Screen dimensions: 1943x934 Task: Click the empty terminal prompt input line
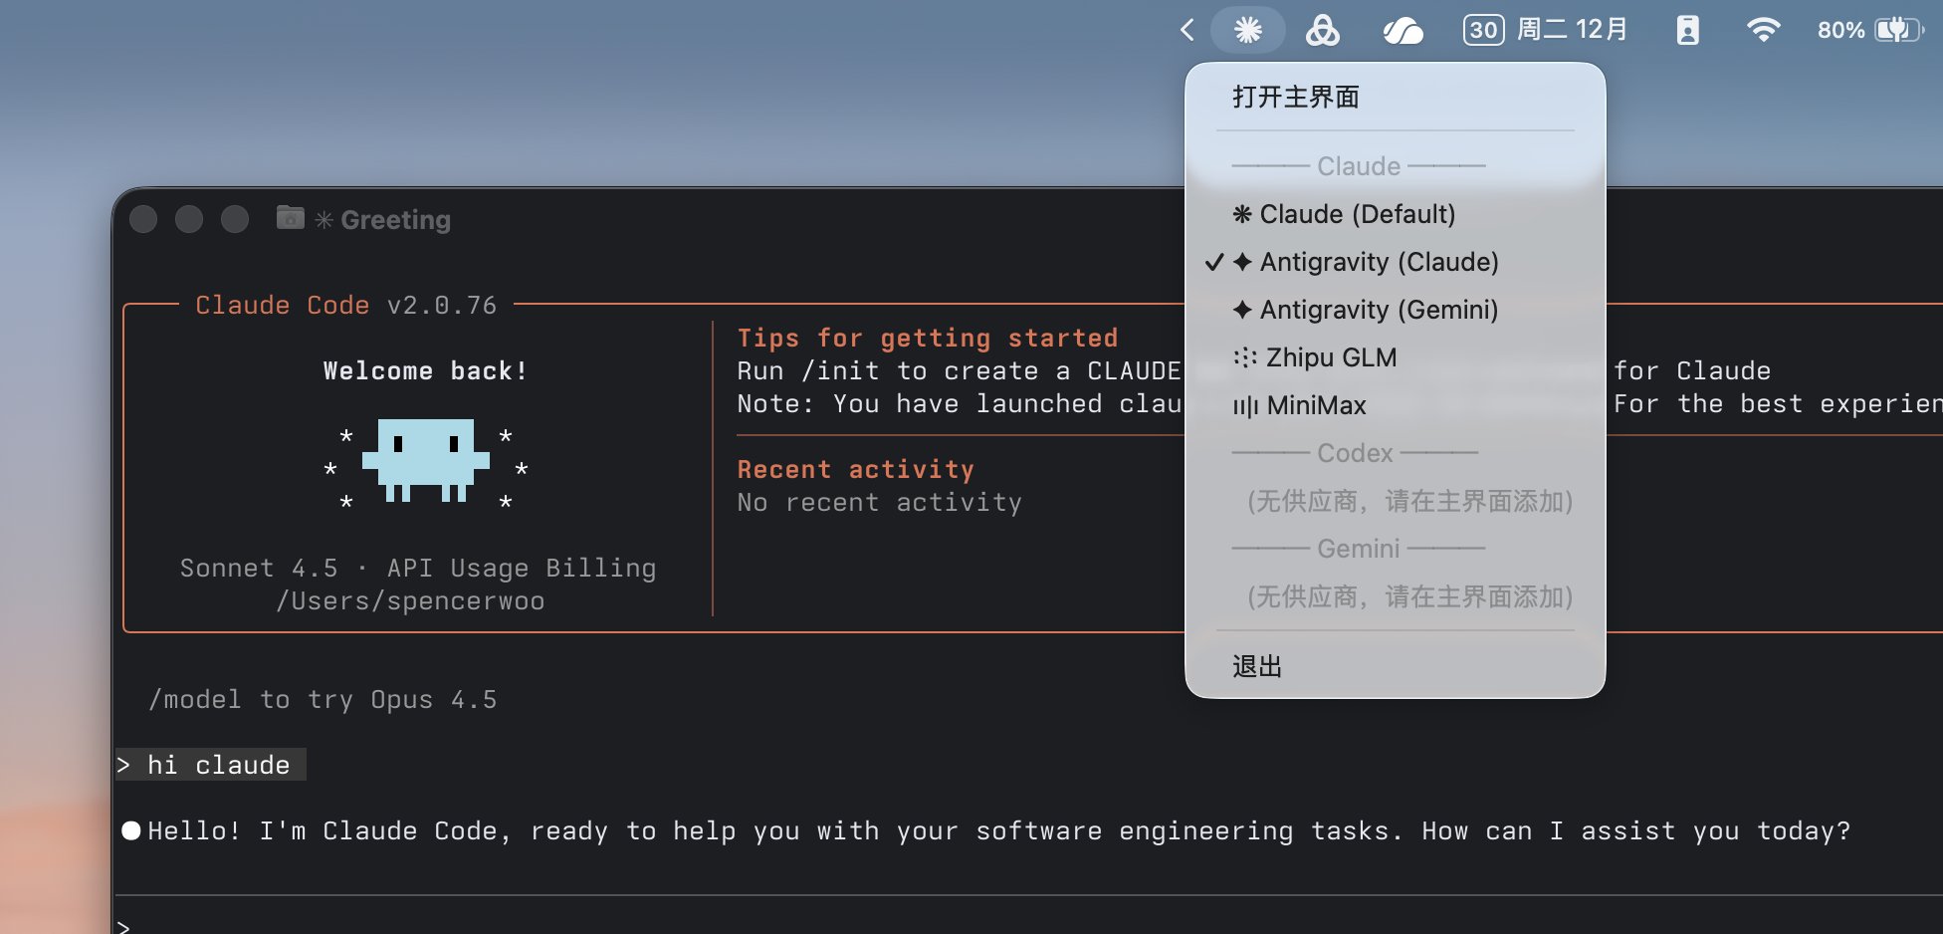597,924
